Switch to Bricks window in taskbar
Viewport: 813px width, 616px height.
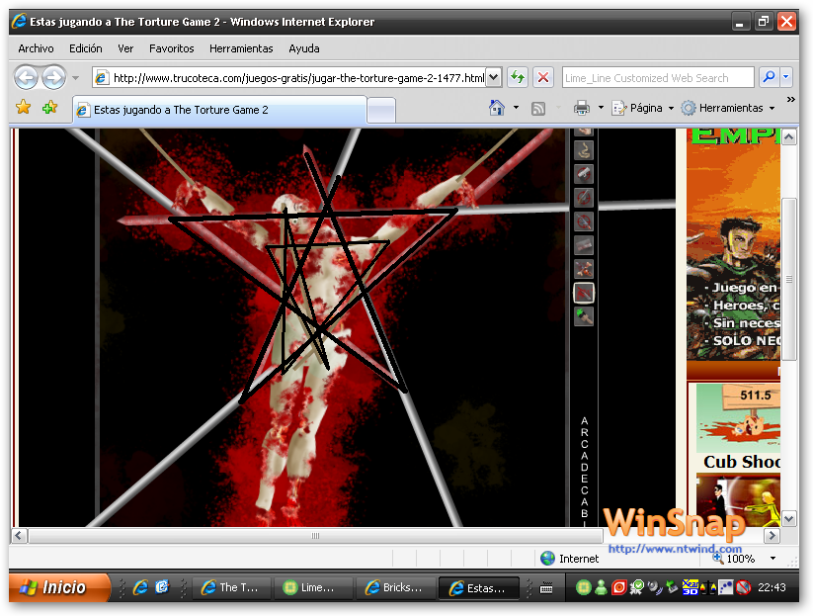[x=393, y=587]
